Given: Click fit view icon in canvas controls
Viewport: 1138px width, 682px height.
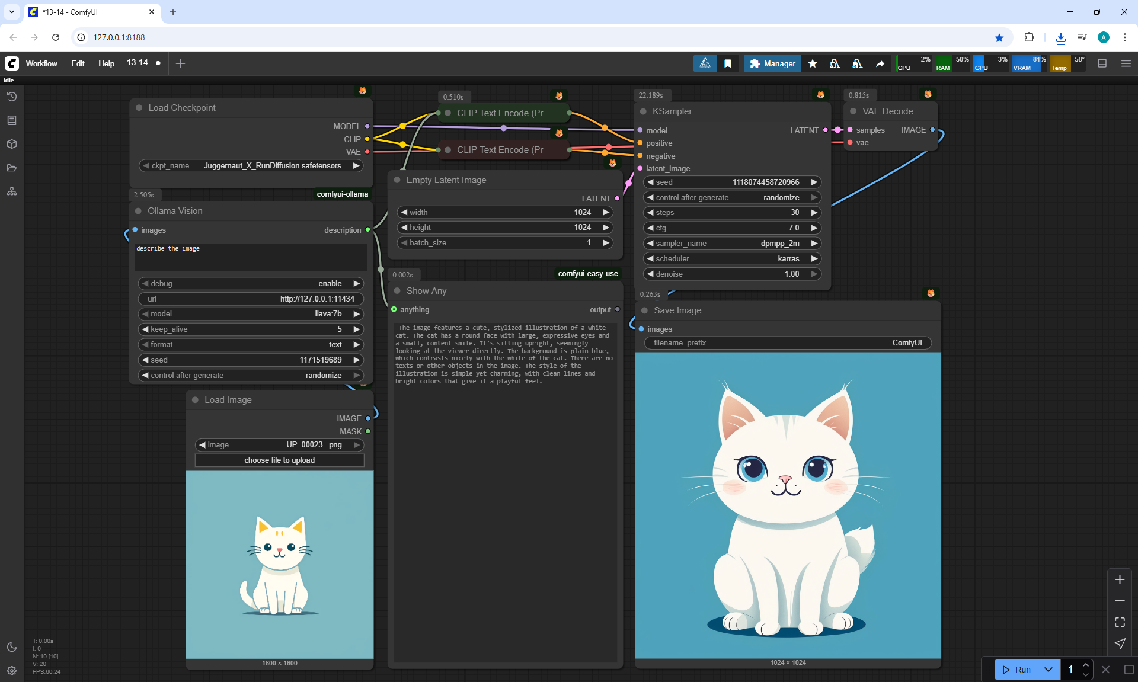Looking at the screenshot, I should pyautogui.click(x=1120, y=622).
